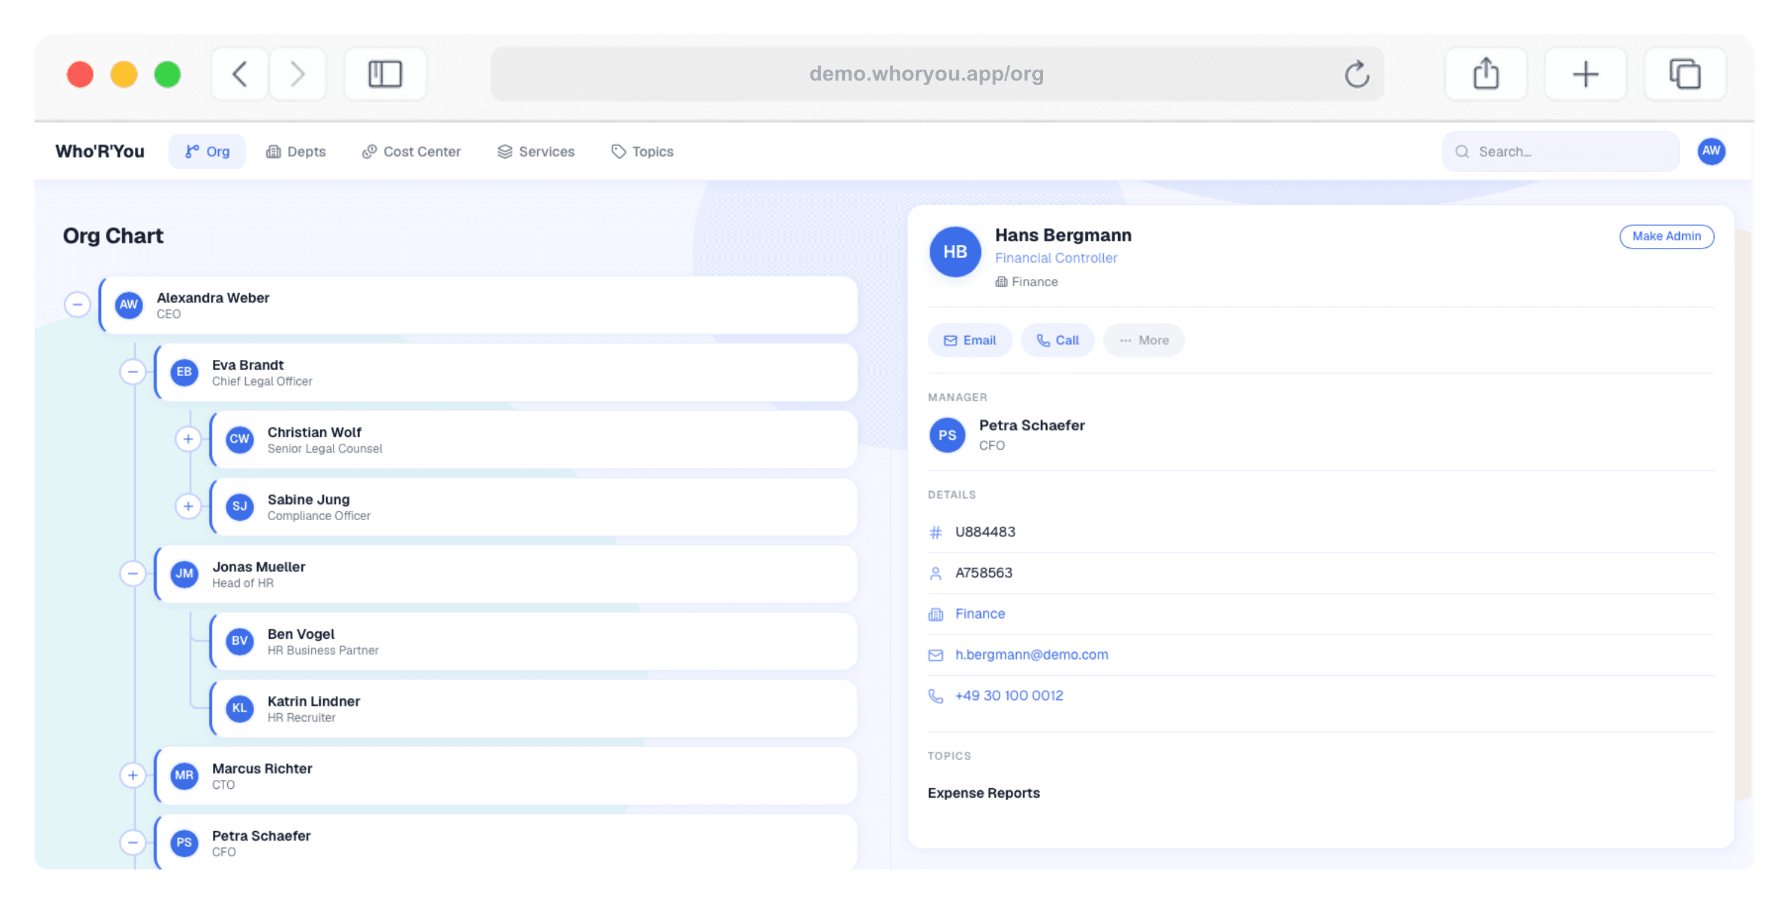Image resolution: width=1789 pixels, height=914 pixels.
Task: Click the demo.whoryou.app/org address bar
Action: pos(937,73)
